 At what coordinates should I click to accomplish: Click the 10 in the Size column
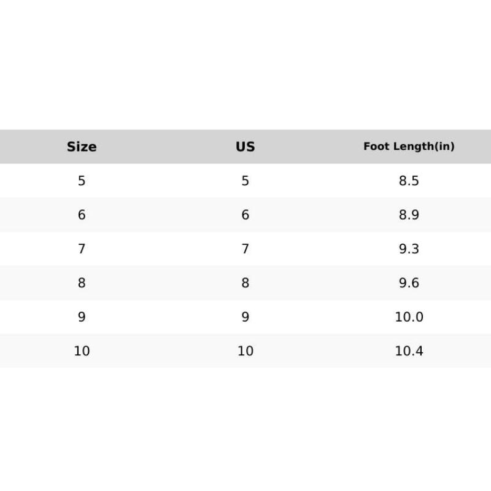(x=82, y=351)
